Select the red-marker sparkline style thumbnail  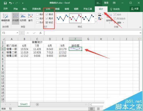[x=75, y=18]
